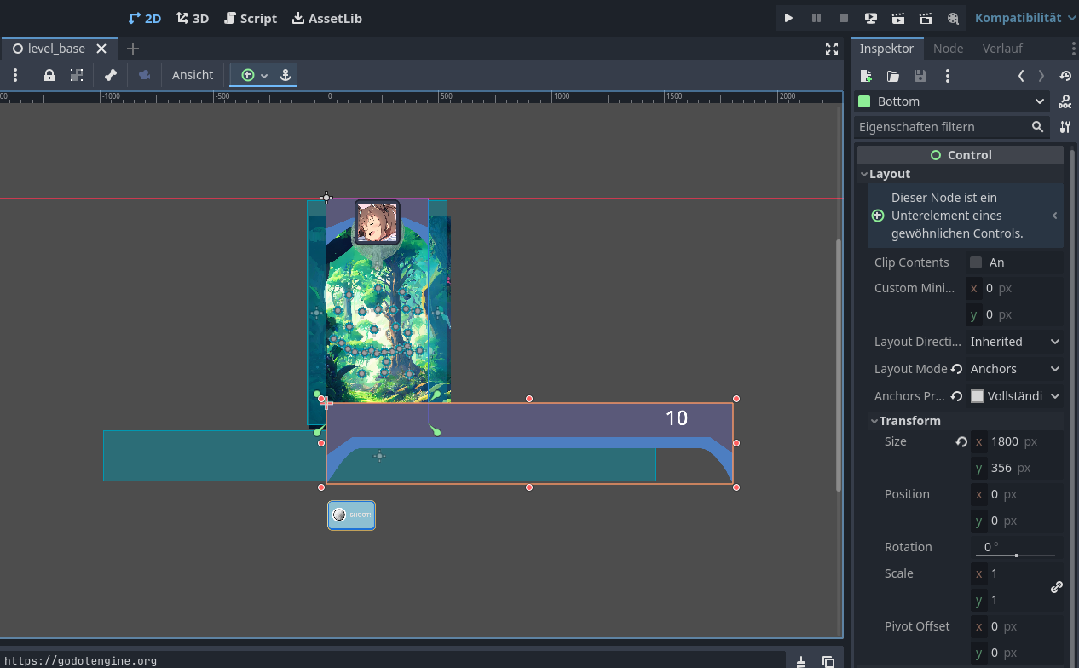Click the magnifier icon in filter field
1079x668 pixels.
tap(1037, 127)
